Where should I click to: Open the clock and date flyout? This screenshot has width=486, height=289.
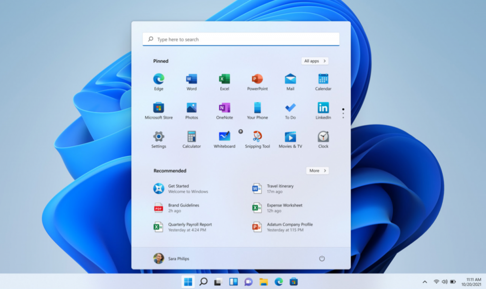click(x=471, y=282)
